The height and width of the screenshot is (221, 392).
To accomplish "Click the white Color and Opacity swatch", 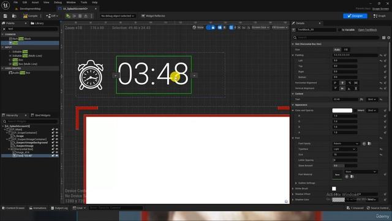I will pyautogui.click(x=342, y=110).
